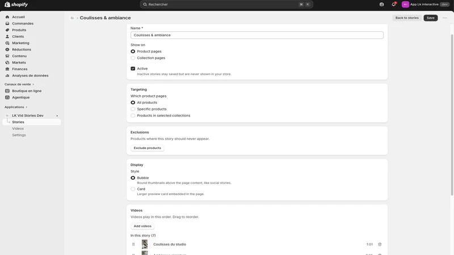
Task: Click the Save button
Action: [431, 18]
